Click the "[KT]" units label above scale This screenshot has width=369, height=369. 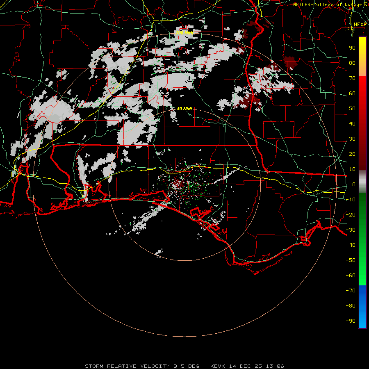[350, 29]
